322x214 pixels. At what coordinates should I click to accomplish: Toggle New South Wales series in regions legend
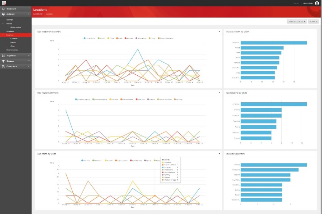click(164, 99)
